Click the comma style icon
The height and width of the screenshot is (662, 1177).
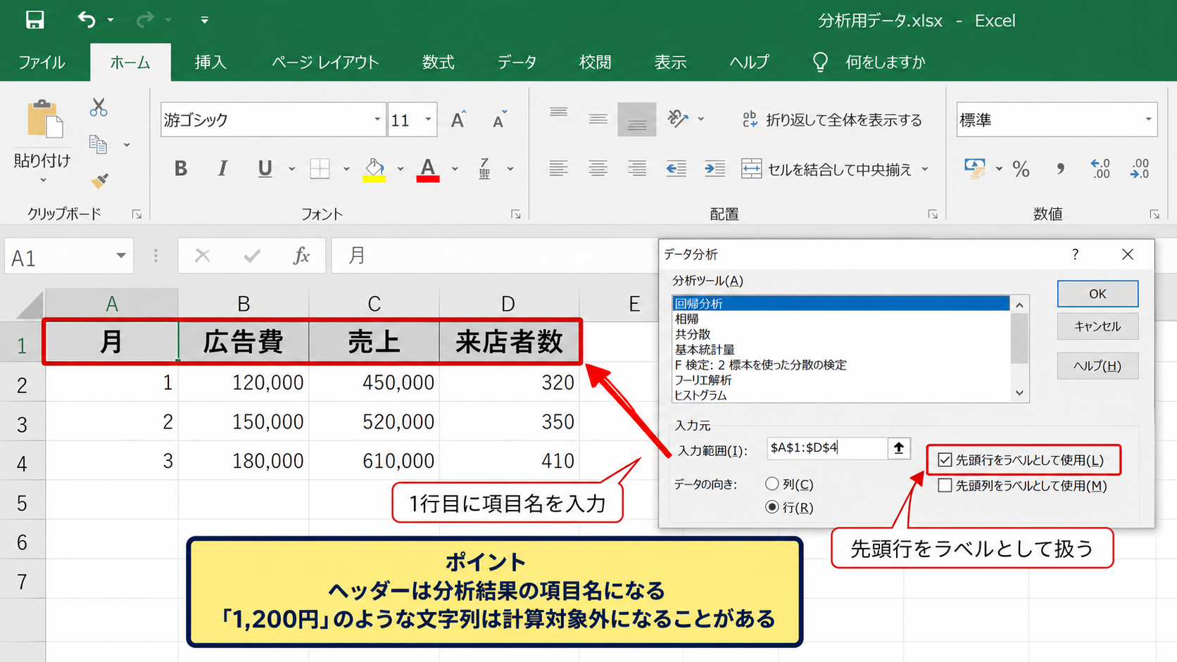(1060, 169)
